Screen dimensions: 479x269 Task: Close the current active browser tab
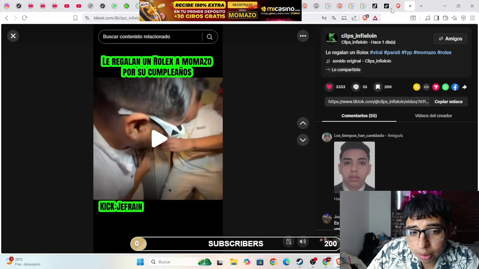click(x=410, y=6)
